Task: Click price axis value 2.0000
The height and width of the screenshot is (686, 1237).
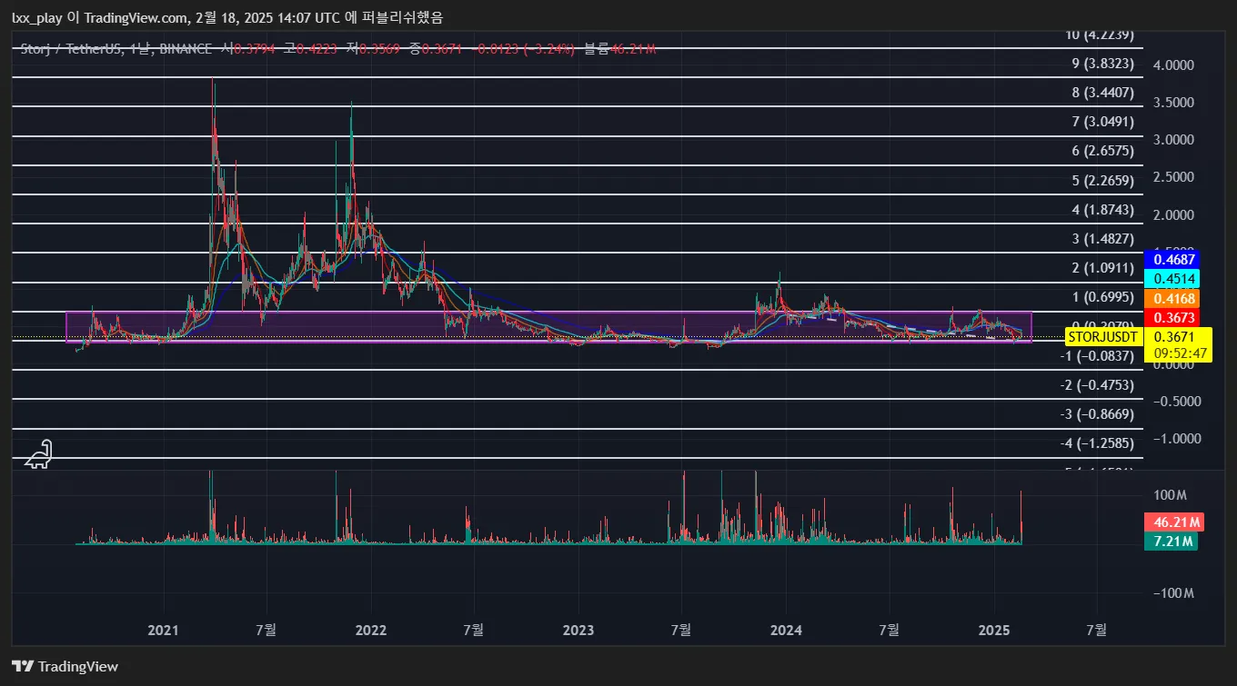Action: coord(1173,215)
